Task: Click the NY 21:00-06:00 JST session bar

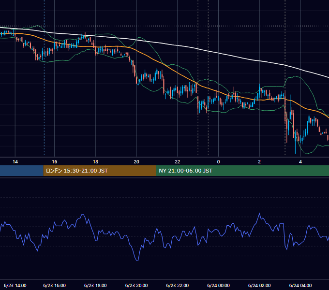Action: point(242,171)
